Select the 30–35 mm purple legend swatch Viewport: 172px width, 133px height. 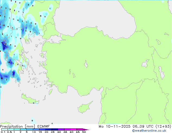click(x=61, y=129)
